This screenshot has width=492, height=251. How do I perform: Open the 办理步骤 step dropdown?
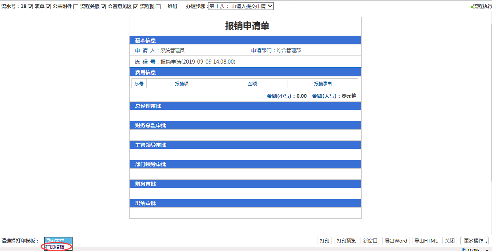tap(241, 6)
